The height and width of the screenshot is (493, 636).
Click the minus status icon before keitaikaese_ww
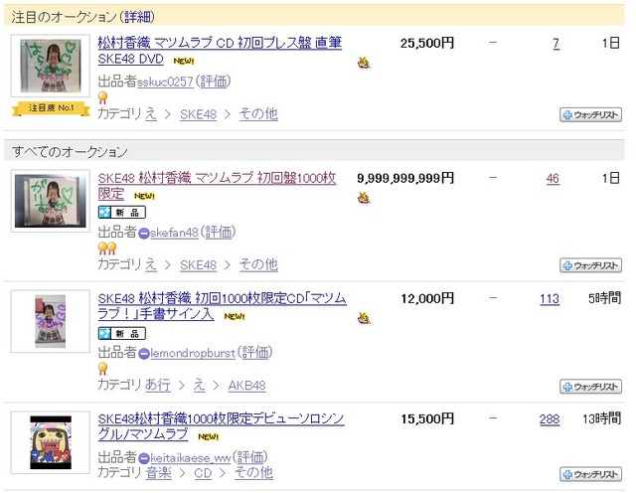point(143,459)
